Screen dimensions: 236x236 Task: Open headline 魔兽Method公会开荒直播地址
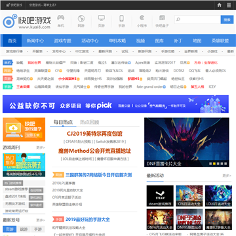pyautogui.click(x=94, y=151)
